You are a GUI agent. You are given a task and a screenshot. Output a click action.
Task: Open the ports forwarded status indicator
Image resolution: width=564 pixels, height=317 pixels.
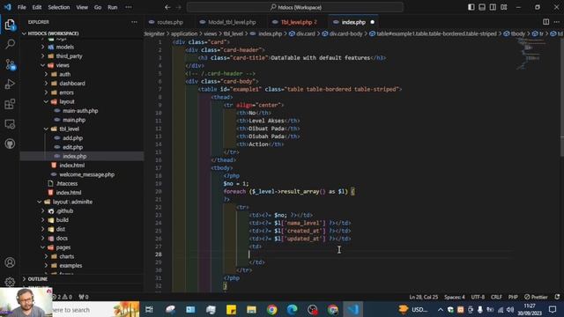(x=84, y=297)
